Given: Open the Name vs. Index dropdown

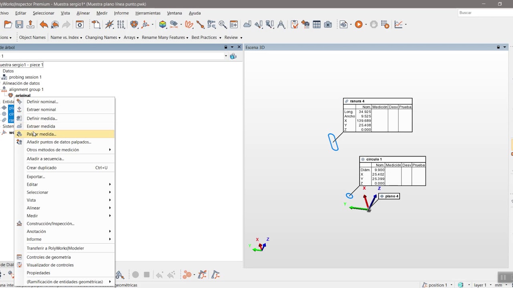Looking at the screenshot, I should point(66,38).
